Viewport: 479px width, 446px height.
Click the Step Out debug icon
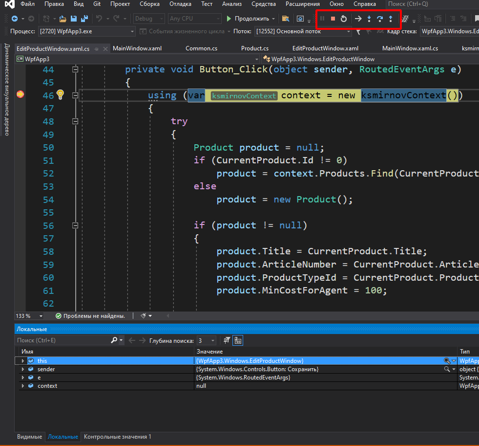(391, 19)
